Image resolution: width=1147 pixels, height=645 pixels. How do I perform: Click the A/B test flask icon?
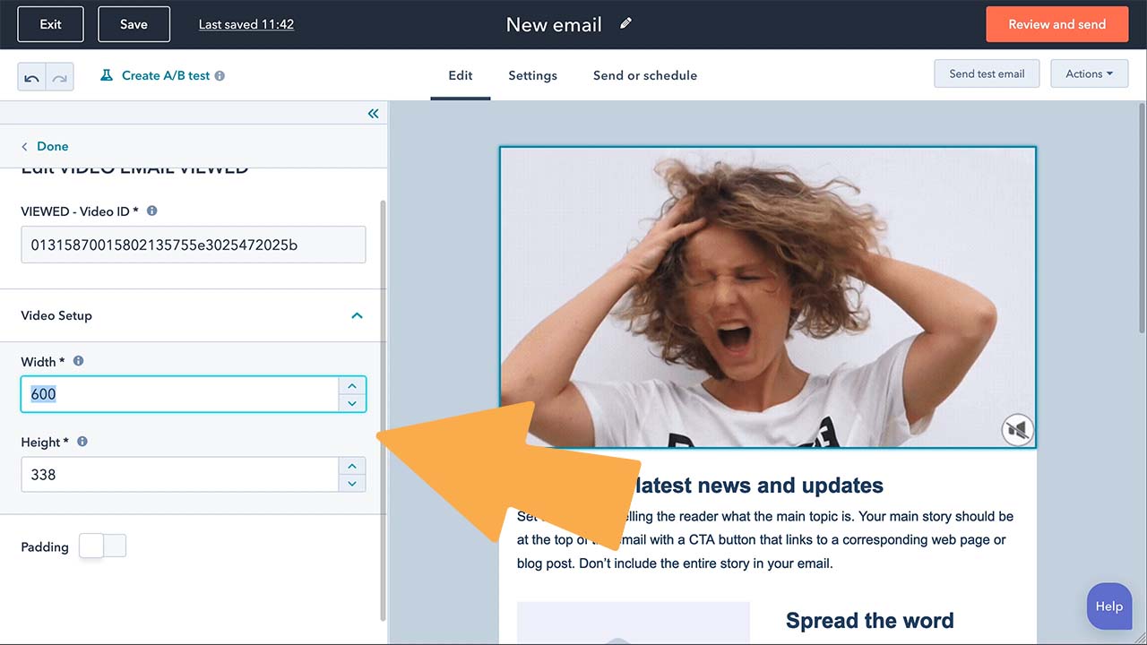click(x=107, y=75)
